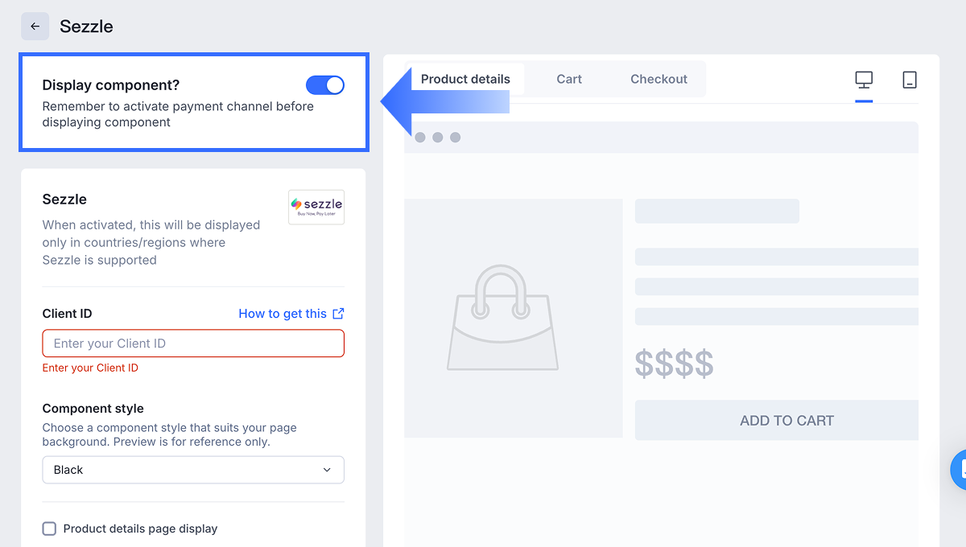966x547 pixels.
Task: Check the Product details page display checkbox
Action: (49, 528)
